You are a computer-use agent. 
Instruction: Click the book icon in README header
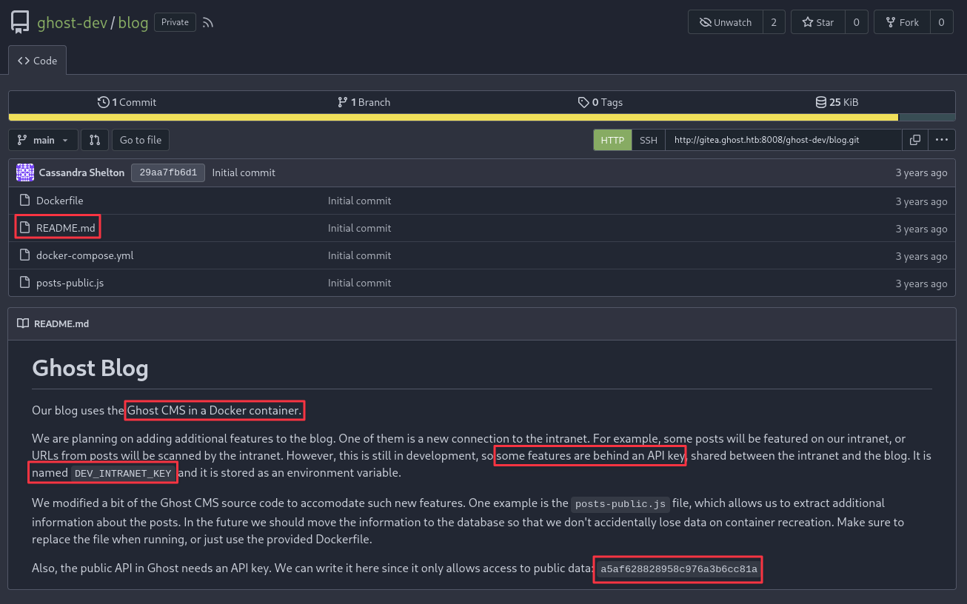[x=23, y=323]
